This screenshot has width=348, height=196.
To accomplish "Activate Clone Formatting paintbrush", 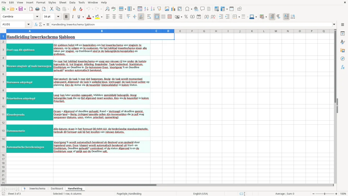I will point(74,9).
